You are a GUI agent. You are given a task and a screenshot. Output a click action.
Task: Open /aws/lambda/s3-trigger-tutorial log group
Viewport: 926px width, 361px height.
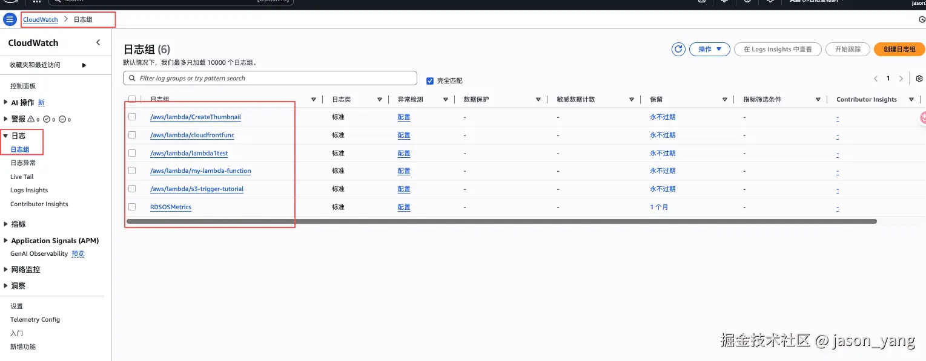pyautogui.click(x=197, y=189)
